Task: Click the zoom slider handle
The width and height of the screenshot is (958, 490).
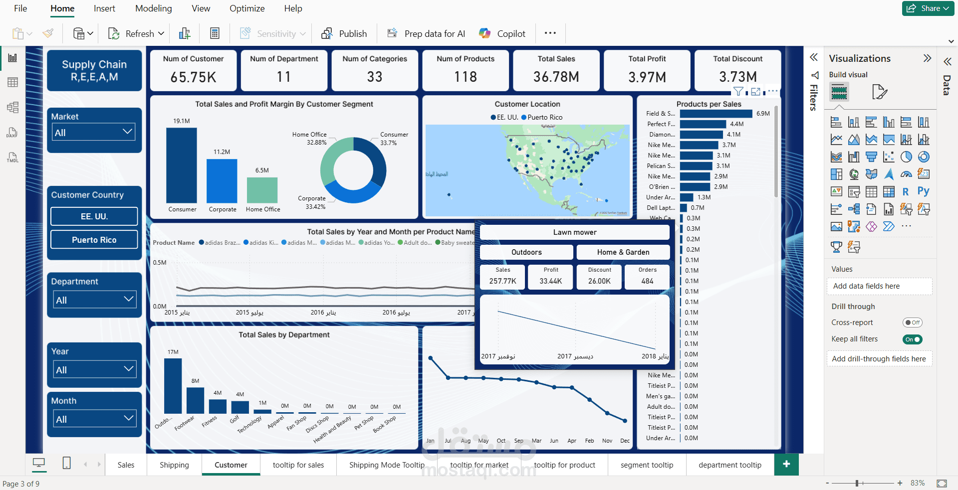Action: point(857,483)
